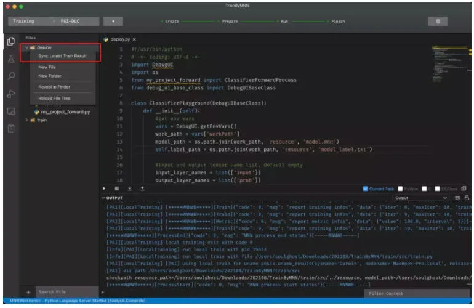Click the code minimap preview
This screenshot has height=308, width=474.
tap(450, 64)
